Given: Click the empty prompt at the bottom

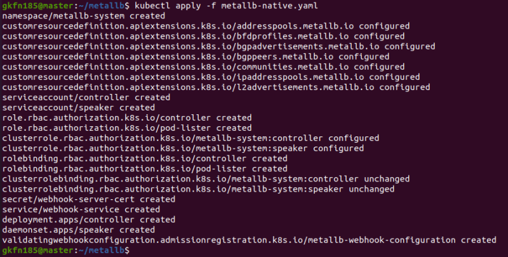Looking at the screenshot, I should click(x=140, y=251).
